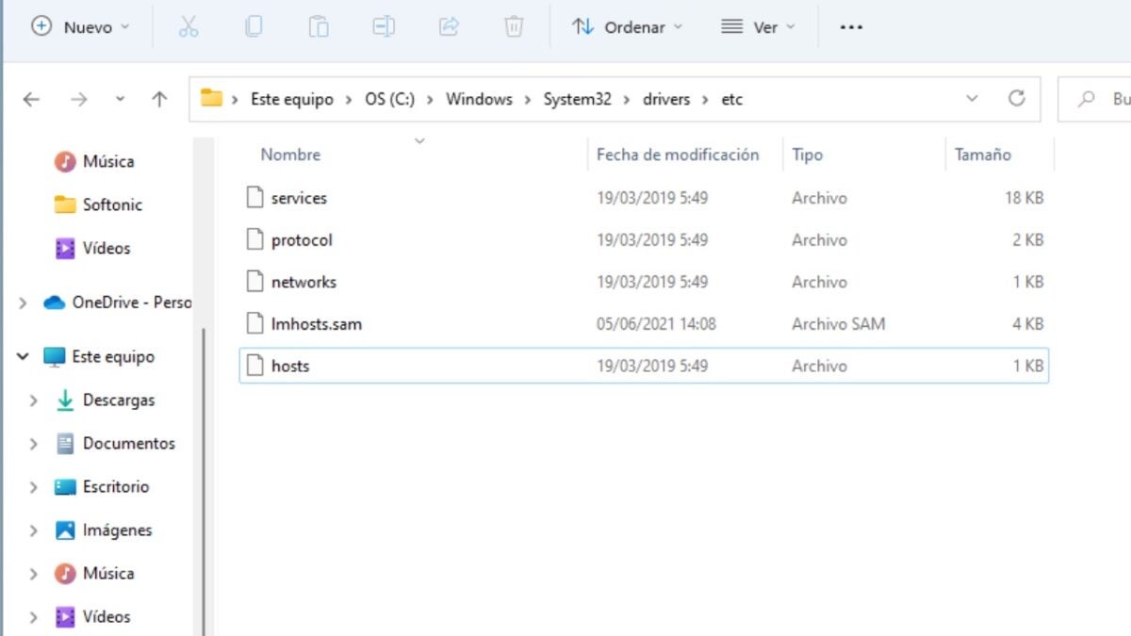Click the Cut scissors icon
This screenshot has height=636, width=1131.
click(x=188, y=27)
